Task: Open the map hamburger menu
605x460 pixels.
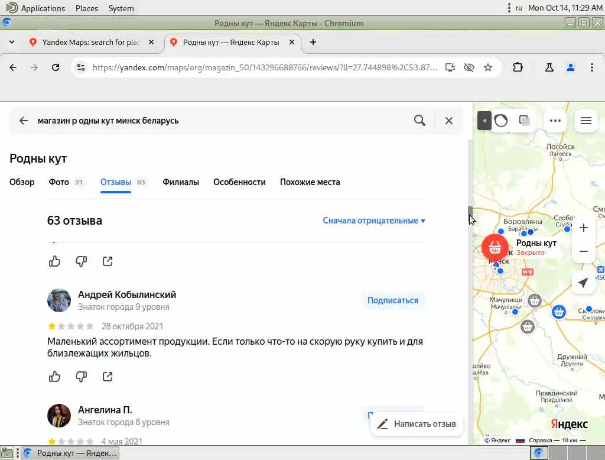Action: [586, 121]
